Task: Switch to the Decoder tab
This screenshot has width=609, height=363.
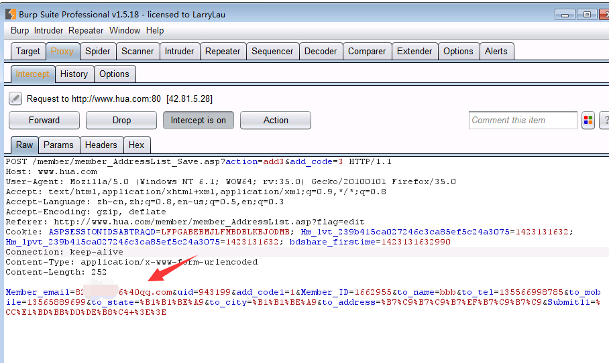Action: 321,51
